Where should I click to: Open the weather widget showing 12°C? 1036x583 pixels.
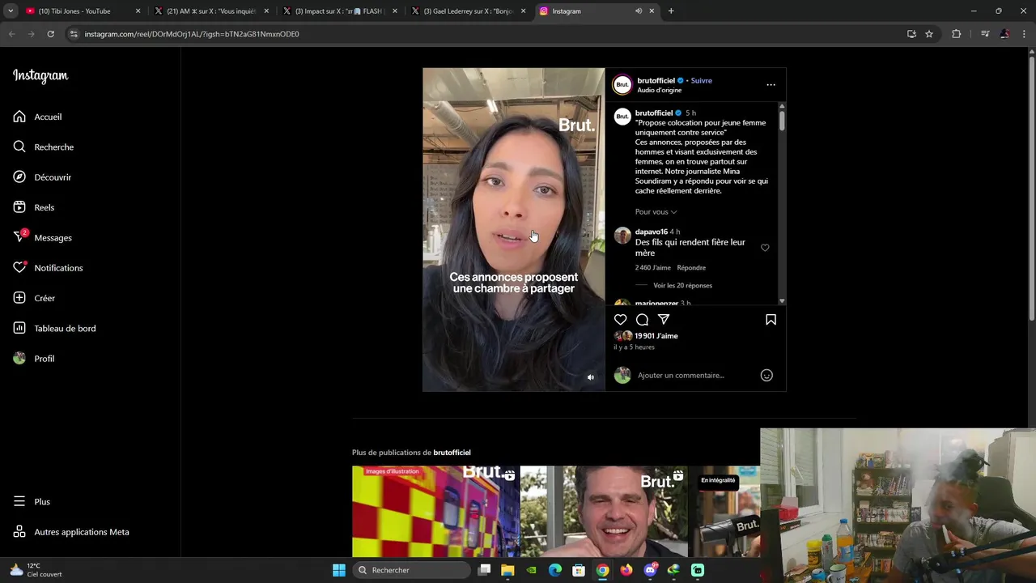[35, 570]
